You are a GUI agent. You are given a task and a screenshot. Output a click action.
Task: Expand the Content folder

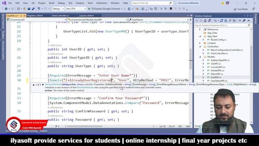(200, 43)
